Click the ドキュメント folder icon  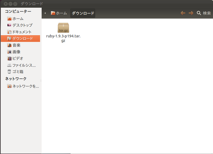pyautogui.click(x=9, y=32)
